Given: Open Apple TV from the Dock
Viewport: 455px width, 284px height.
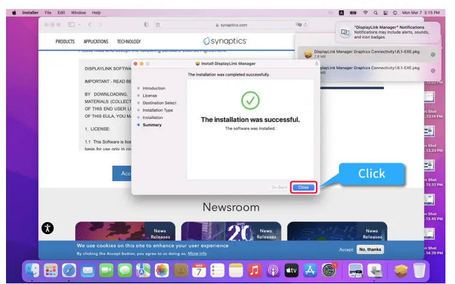Looking at the screenshot, I should pos(292,271).
